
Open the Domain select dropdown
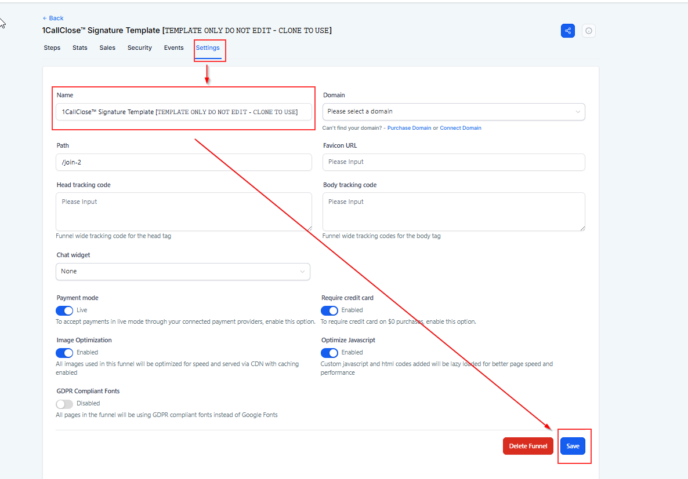(x=453, y=112)
